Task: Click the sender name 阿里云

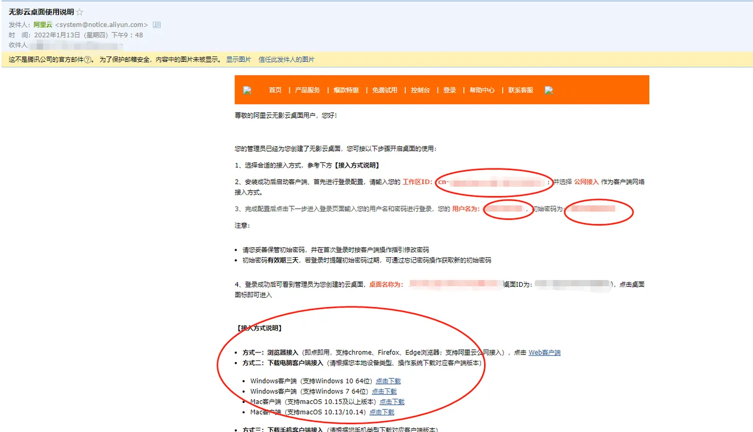Action: [x=42, y=25]
